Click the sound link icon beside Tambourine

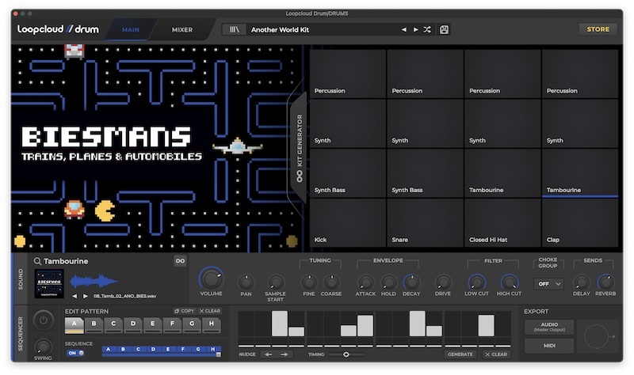tap(180, 261)
